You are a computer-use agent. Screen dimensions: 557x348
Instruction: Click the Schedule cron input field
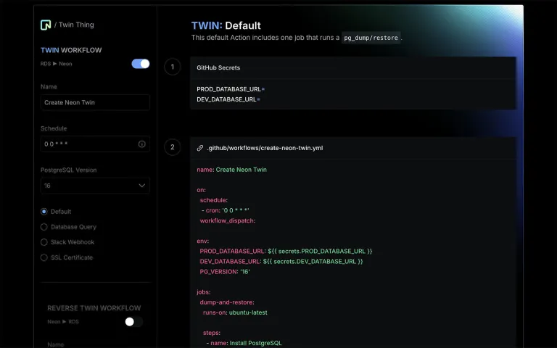(87, 144)
